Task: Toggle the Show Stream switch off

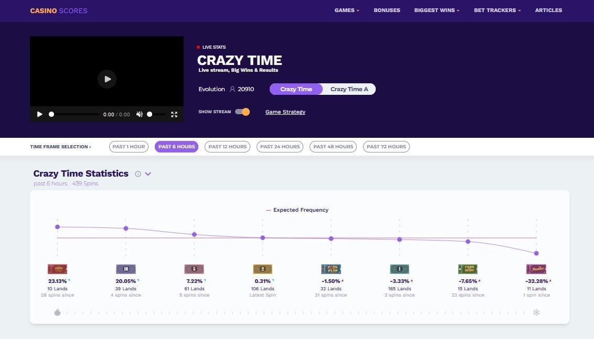Action: [x=242, y=112]
